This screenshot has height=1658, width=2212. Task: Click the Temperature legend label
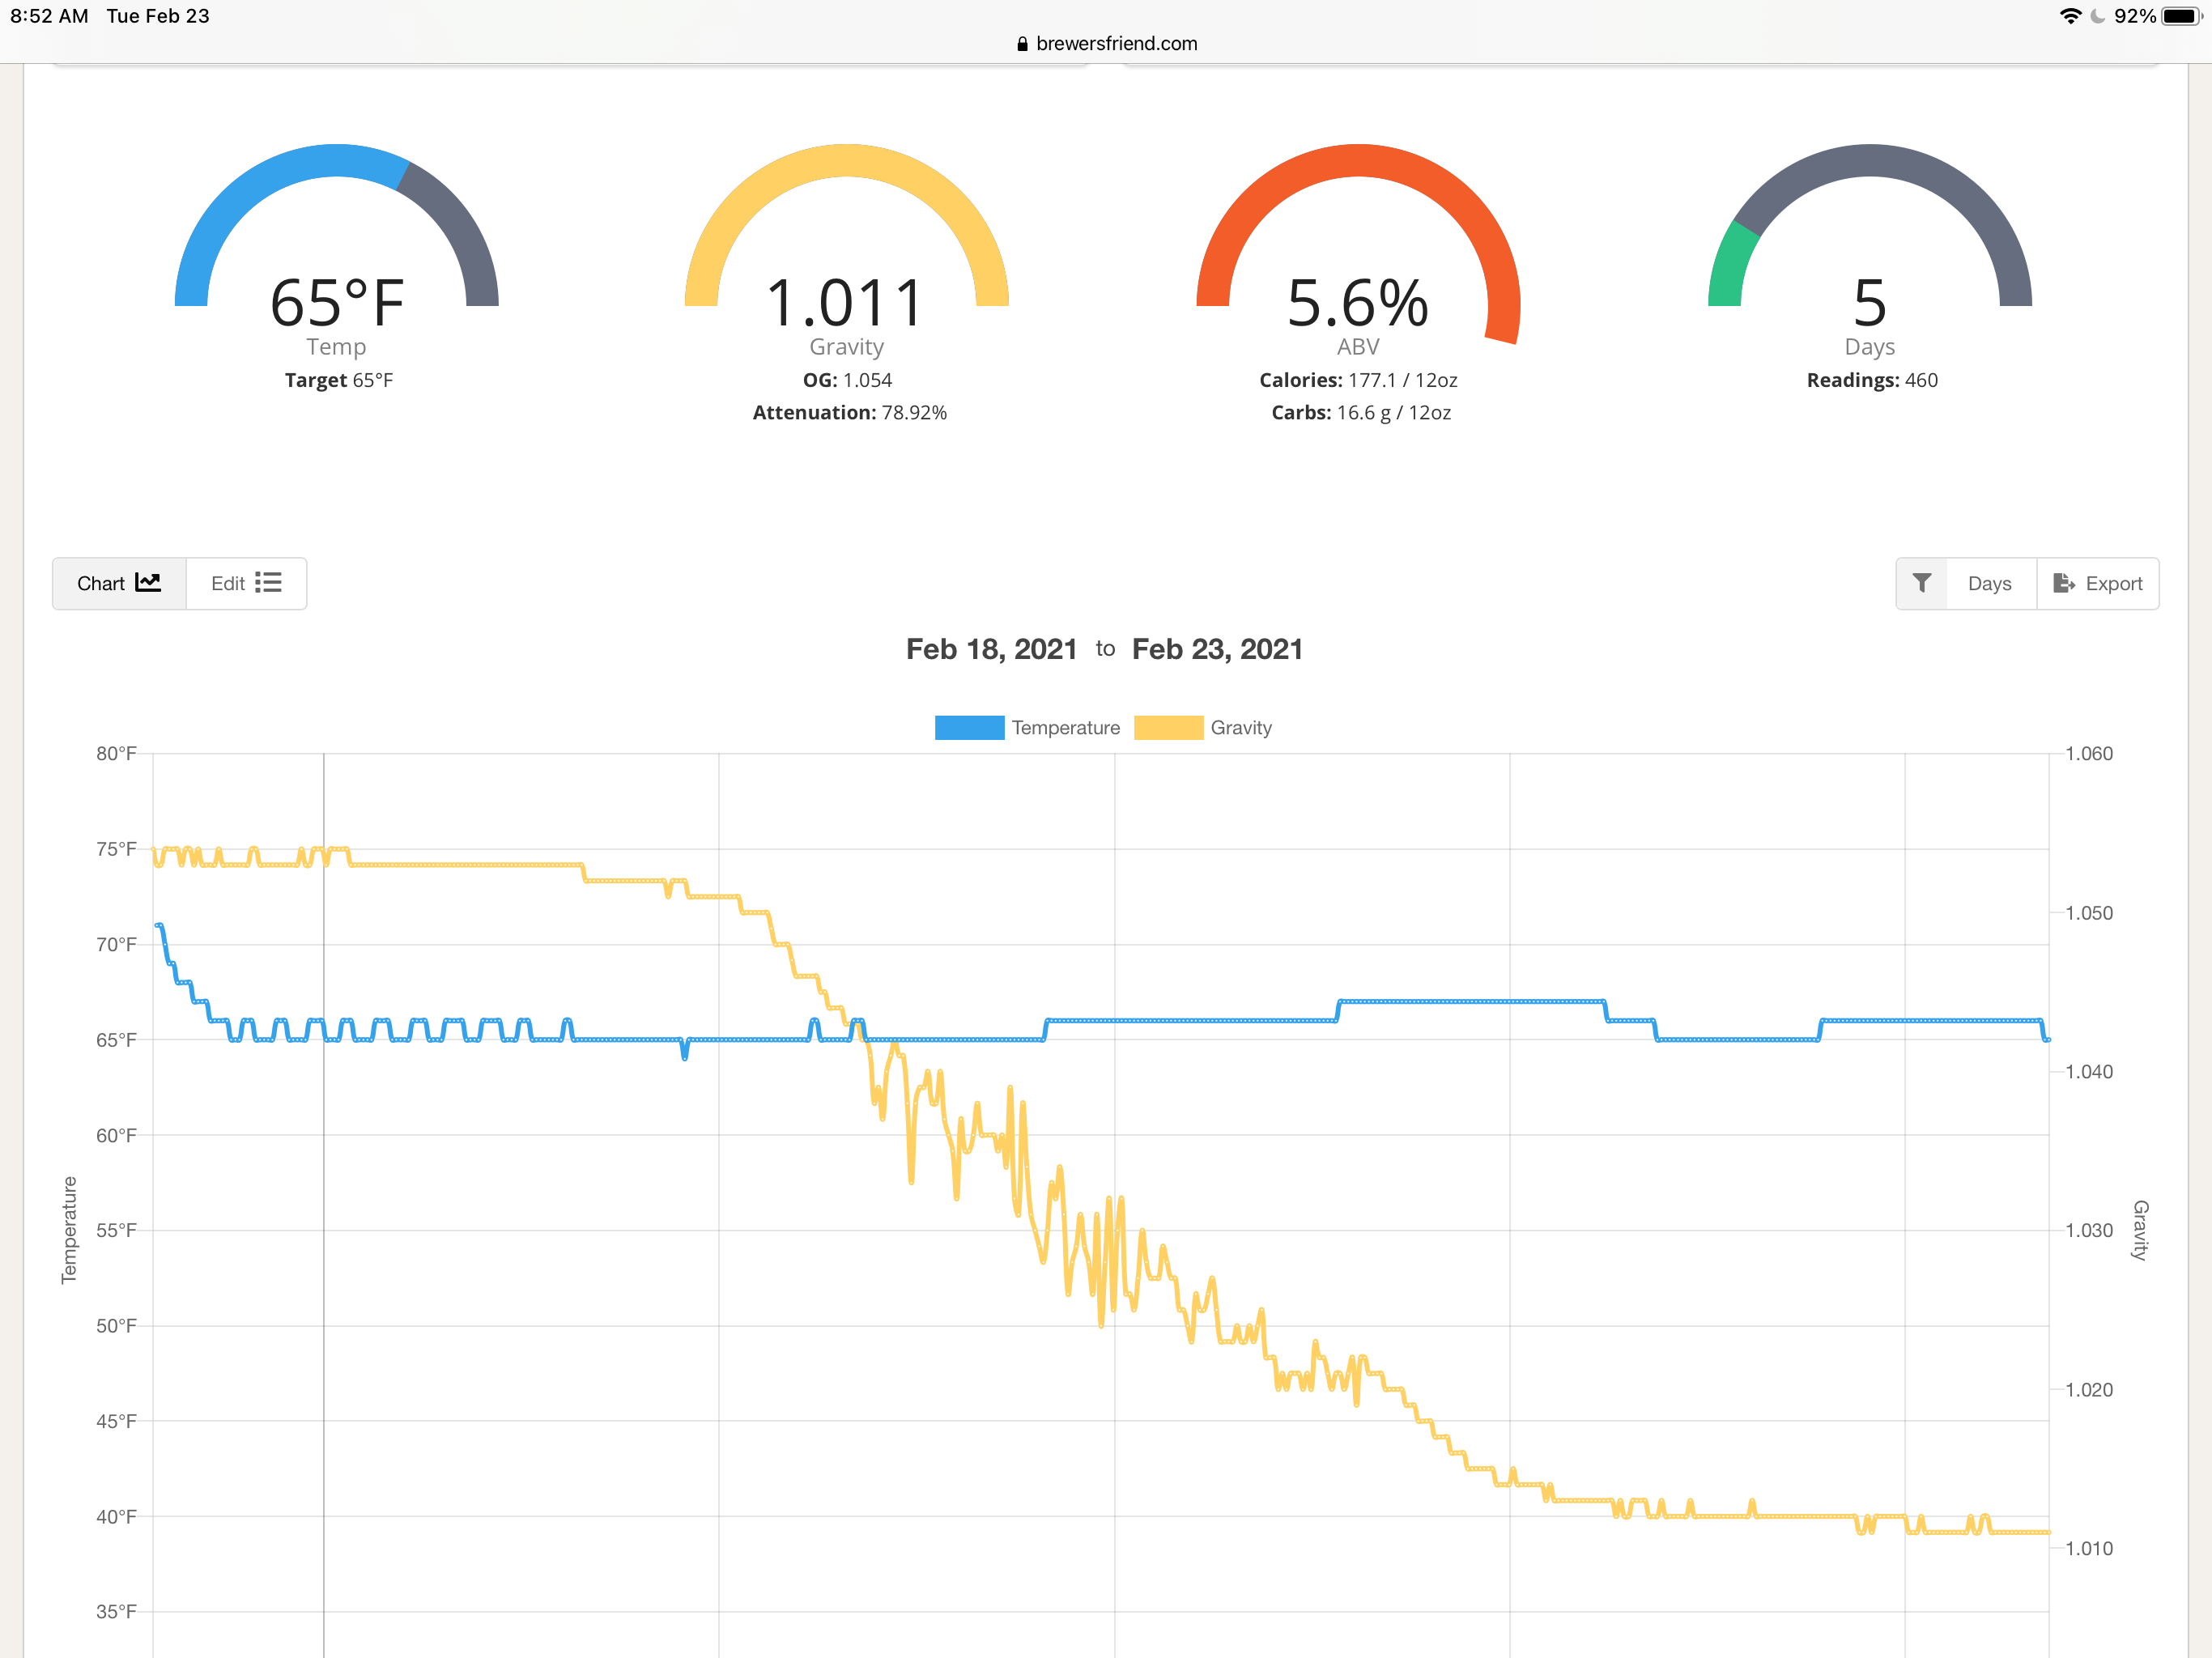click(x=1065, y=728)
